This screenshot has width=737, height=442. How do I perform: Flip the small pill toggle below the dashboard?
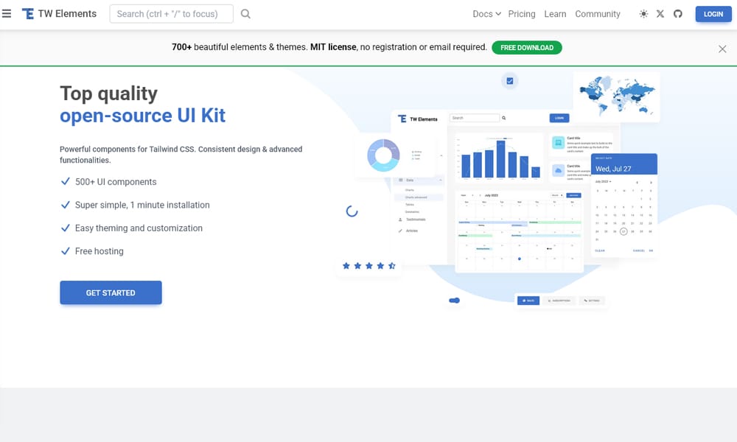pyautogui.click(x=454, y=301)
